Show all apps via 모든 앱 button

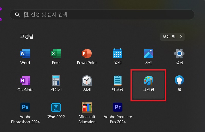click(172, 37)
